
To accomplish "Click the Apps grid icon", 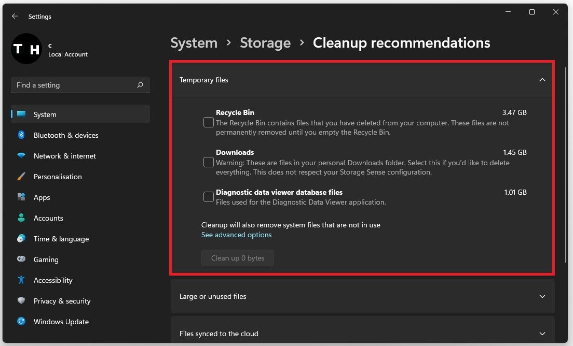I will 21,197.
